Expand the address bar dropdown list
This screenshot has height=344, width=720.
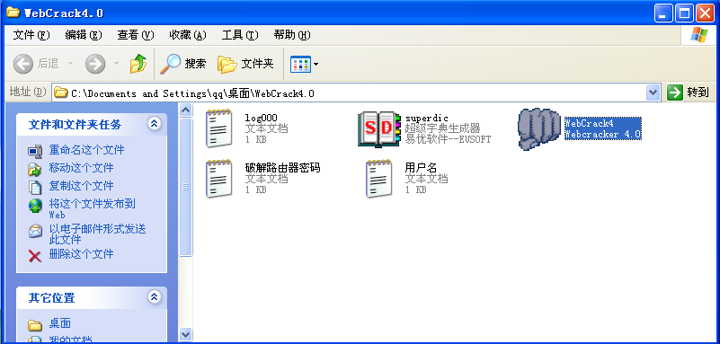pos(653,93)
